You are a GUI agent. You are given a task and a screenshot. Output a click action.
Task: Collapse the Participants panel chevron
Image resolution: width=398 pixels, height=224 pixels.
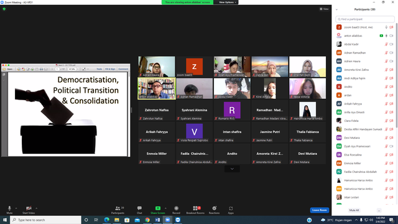pyautogui.click(x=336, y=10)
